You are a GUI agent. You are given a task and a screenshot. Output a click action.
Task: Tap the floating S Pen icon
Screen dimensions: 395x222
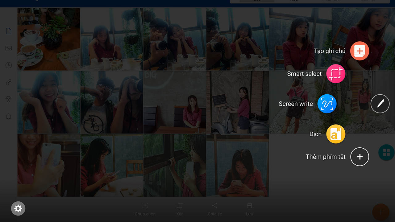380,104
